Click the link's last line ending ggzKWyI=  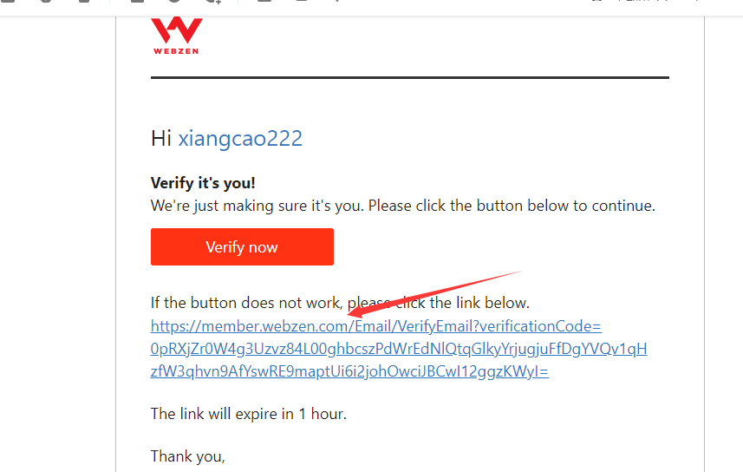point(349,371)
